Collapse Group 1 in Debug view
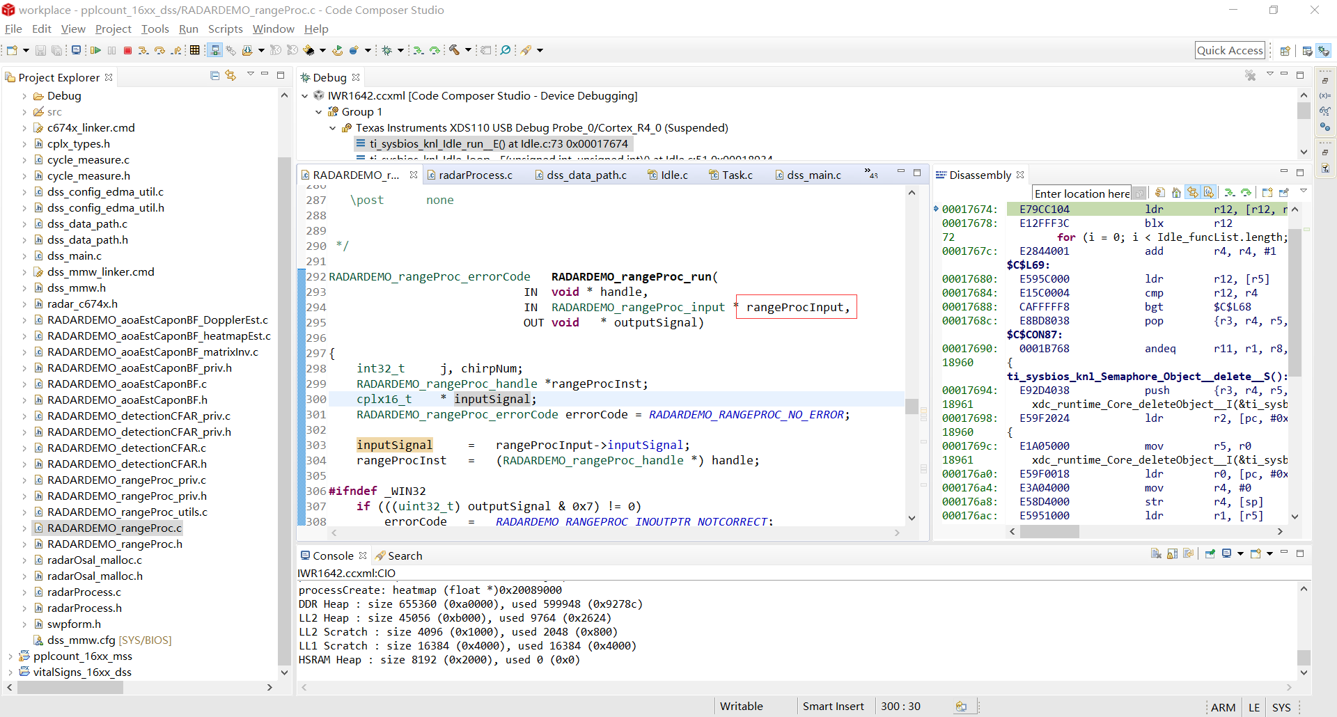This screenshot has width=1337, height=717. coord(318,112)
